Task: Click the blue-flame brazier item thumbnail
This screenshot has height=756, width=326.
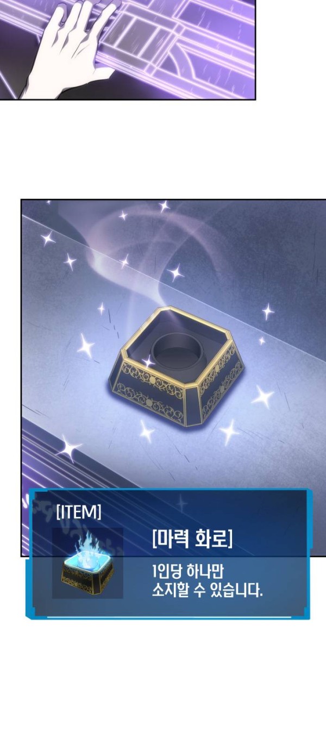Action: pyautogui.click(x=87, y=563)
